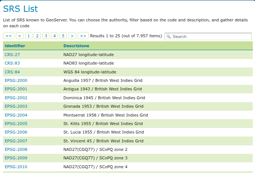Viewport: 255px width, 173px height.
Task: Navigate to results page 5
Action: tap(63, 36)
